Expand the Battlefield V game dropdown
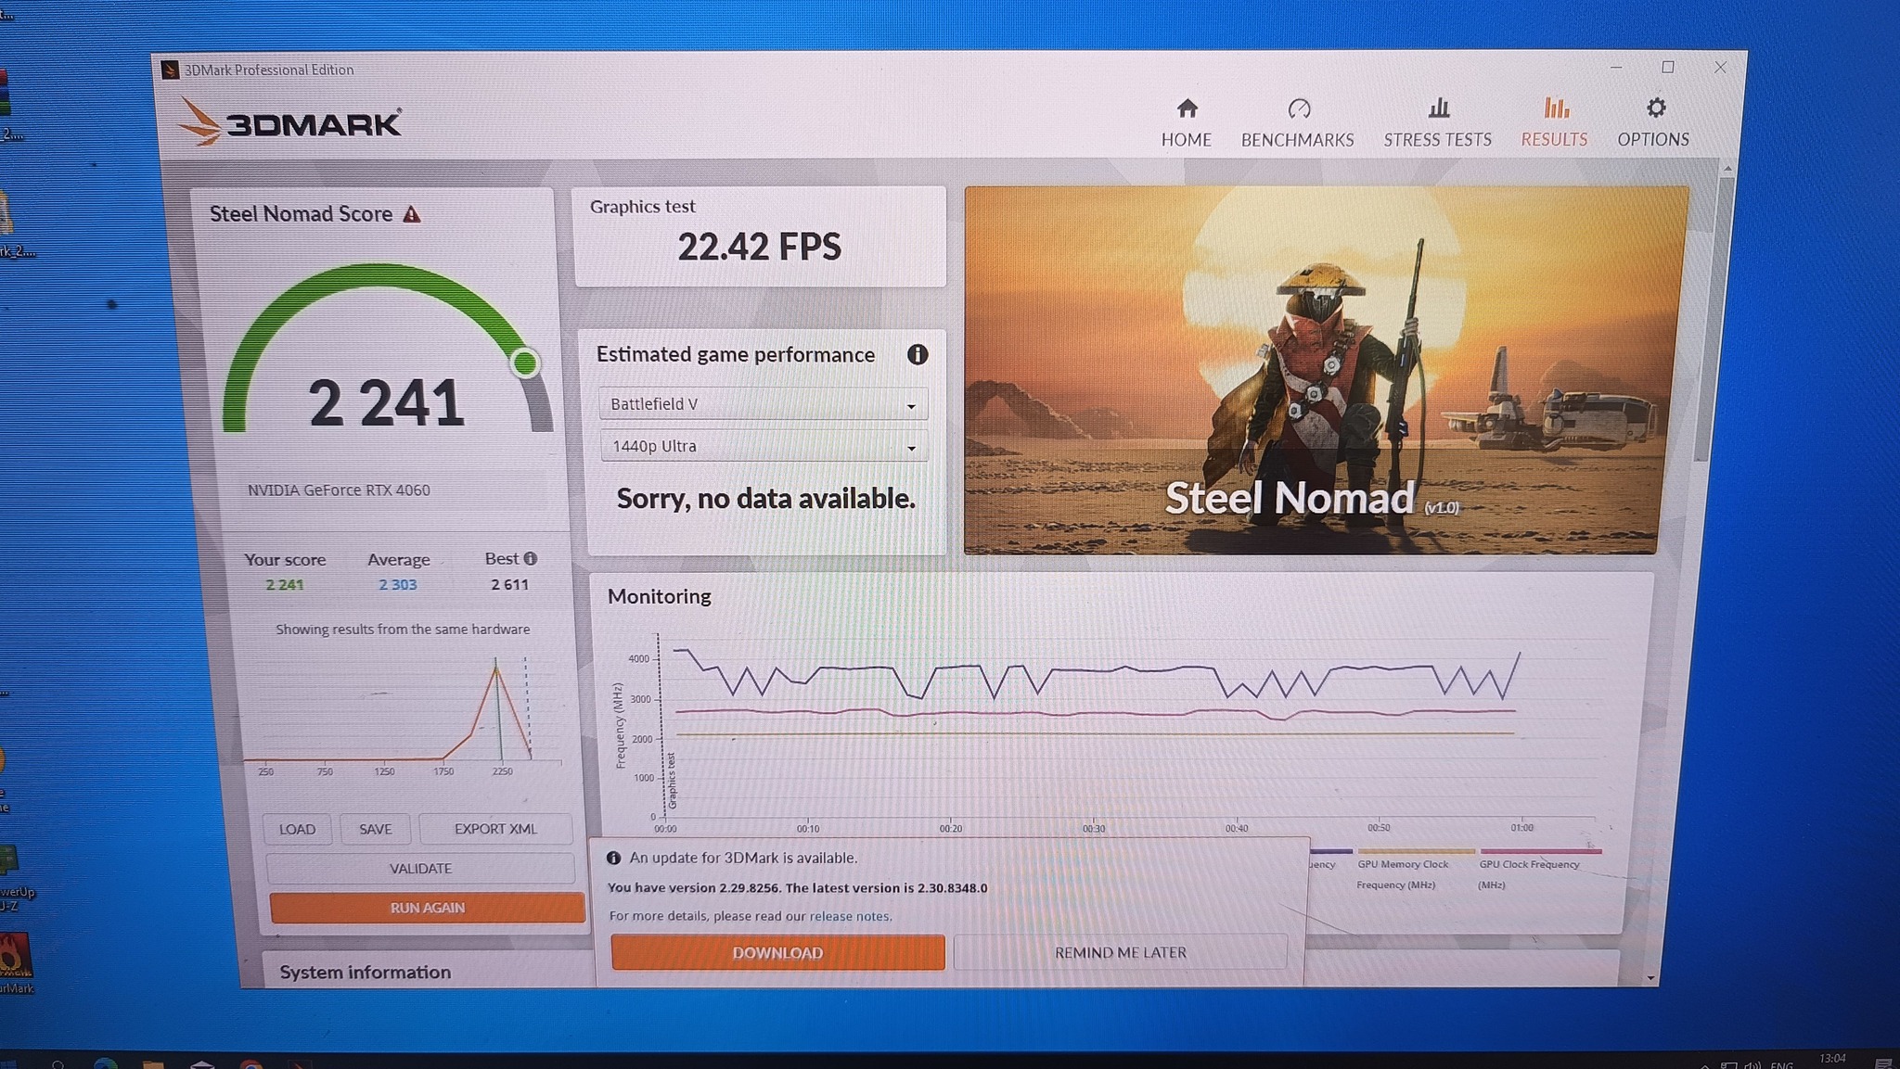1900x1069 pixels. pos(763,404)
